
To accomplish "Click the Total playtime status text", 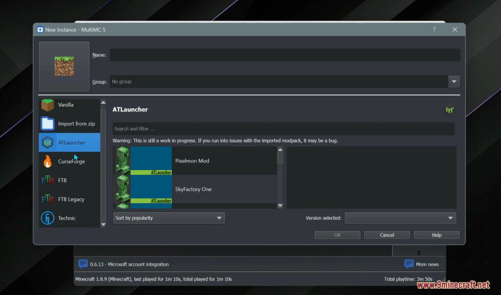I will pyautogui.click(x=408, y=279).
